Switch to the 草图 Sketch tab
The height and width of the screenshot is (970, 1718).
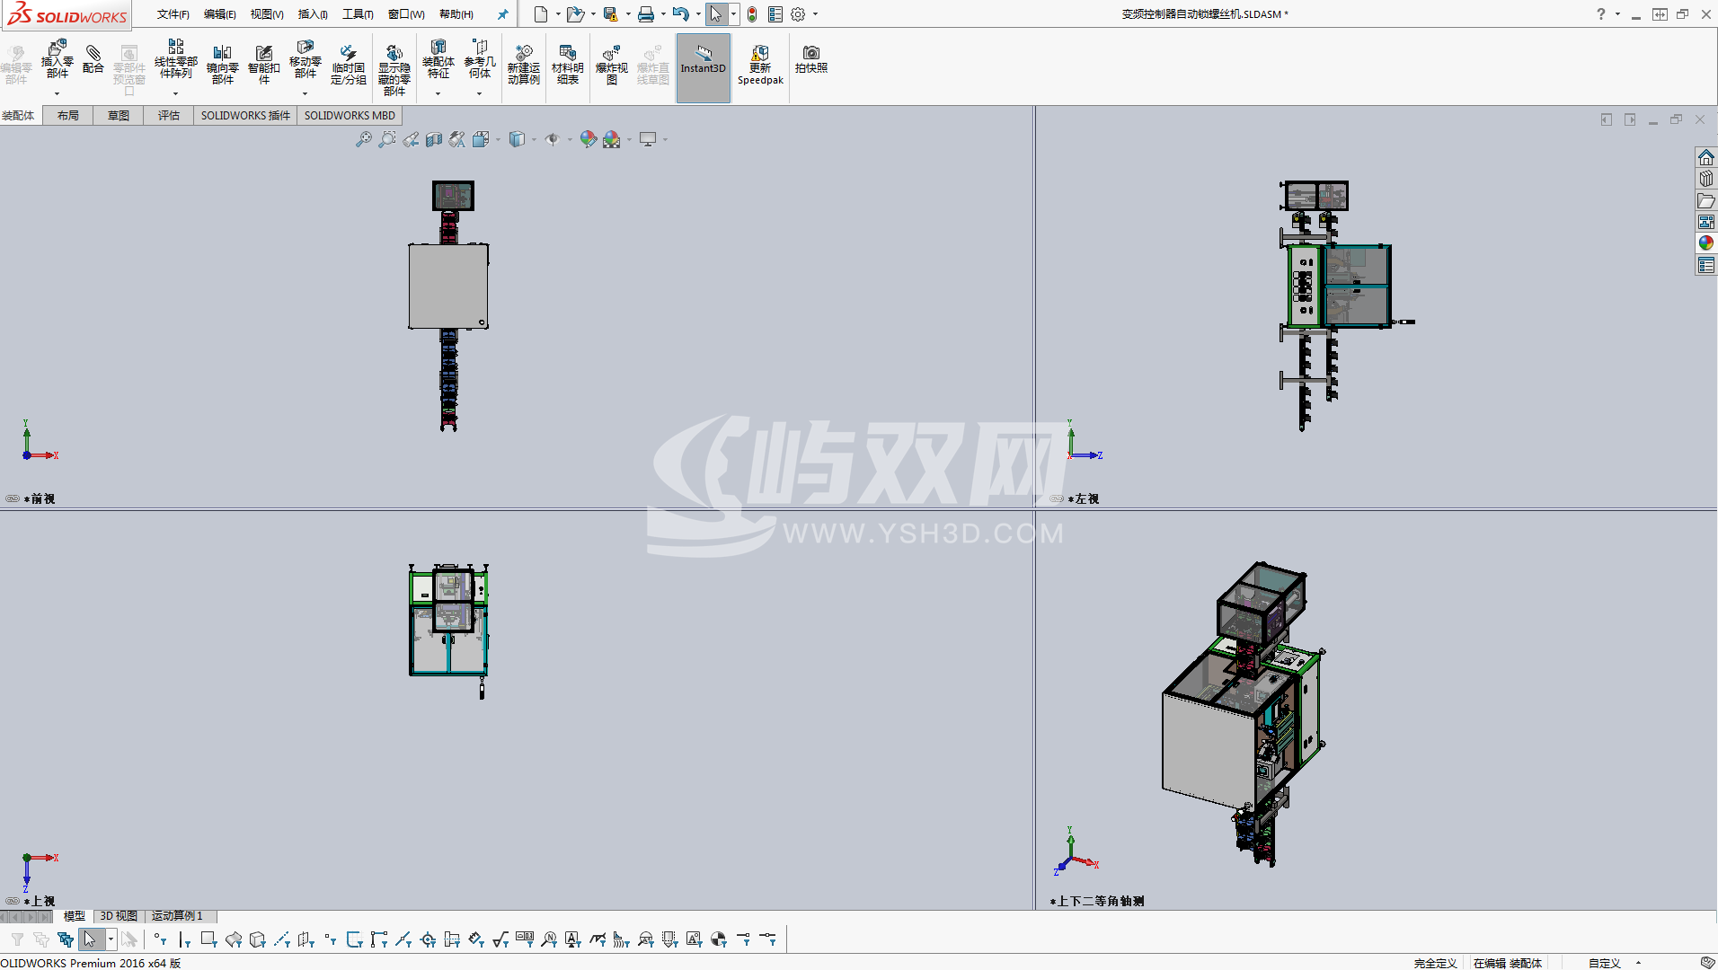pyautogui.click(x=119, y=116)
